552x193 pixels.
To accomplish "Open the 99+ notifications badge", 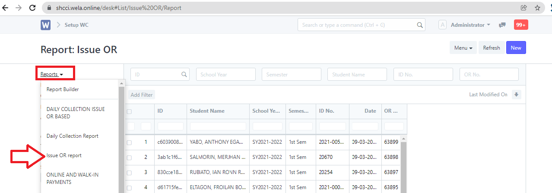I will tap(520, 25).
